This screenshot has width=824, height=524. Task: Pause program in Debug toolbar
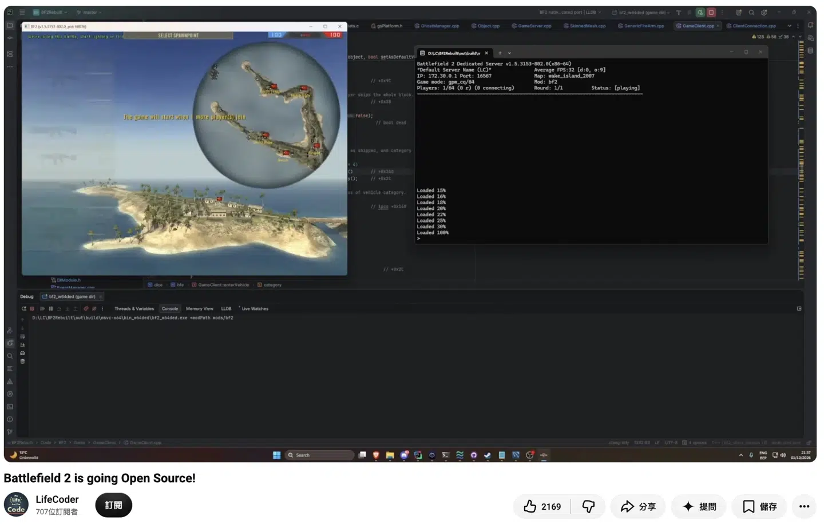point(50,309)
